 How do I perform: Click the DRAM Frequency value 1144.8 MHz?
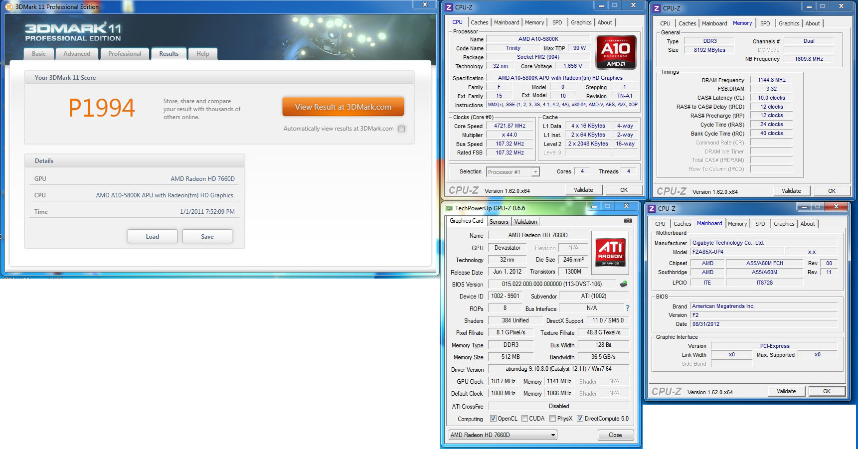point(771,80)
